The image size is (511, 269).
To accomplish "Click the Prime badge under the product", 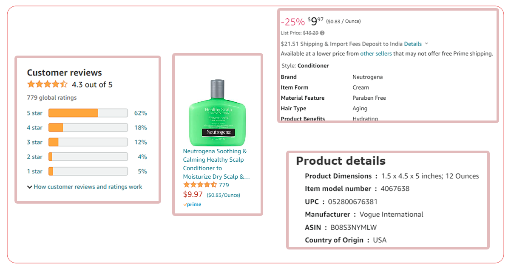I will 192,205.
